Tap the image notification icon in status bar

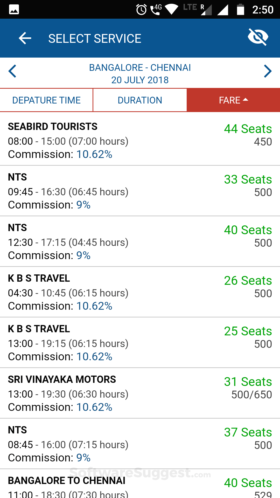tap(14, 10)
